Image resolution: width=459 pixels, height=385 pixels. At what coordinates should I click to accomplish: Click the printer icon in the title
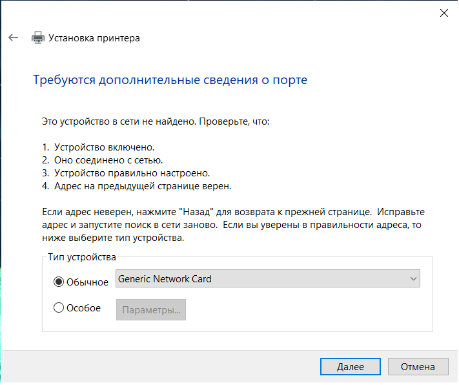[x=39, y=38]
